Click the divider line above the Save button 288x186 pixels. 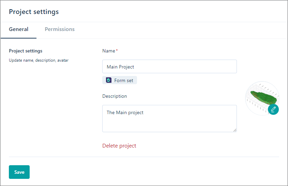coord(144,157)
